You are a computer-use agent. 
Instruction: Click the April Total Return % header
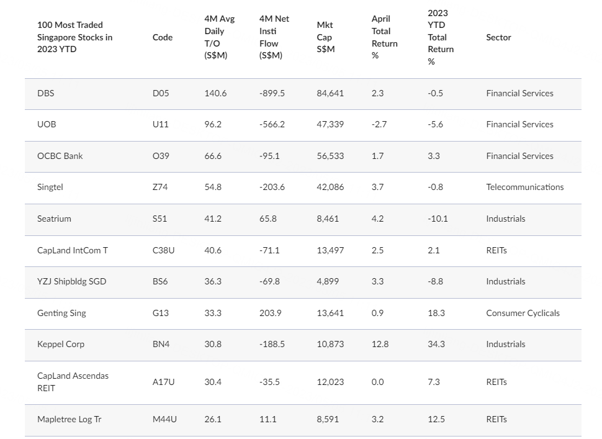(x=384, y=37)
